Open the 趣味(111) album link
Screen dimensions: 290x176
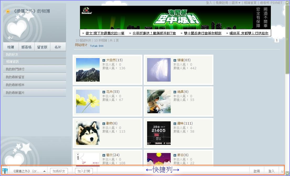185,123
